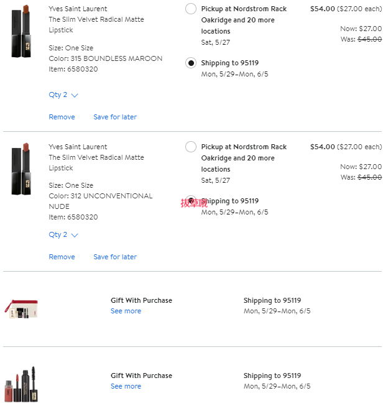Click See more for the mascara gift
The width and height of the screenshot is (388, 406).
pyautogui.click(x=126, y=386)
